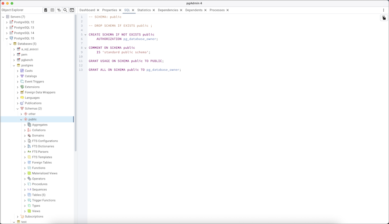Click the Extensions node icon
Screen dimensions: 389x224
tap(22, 87)
